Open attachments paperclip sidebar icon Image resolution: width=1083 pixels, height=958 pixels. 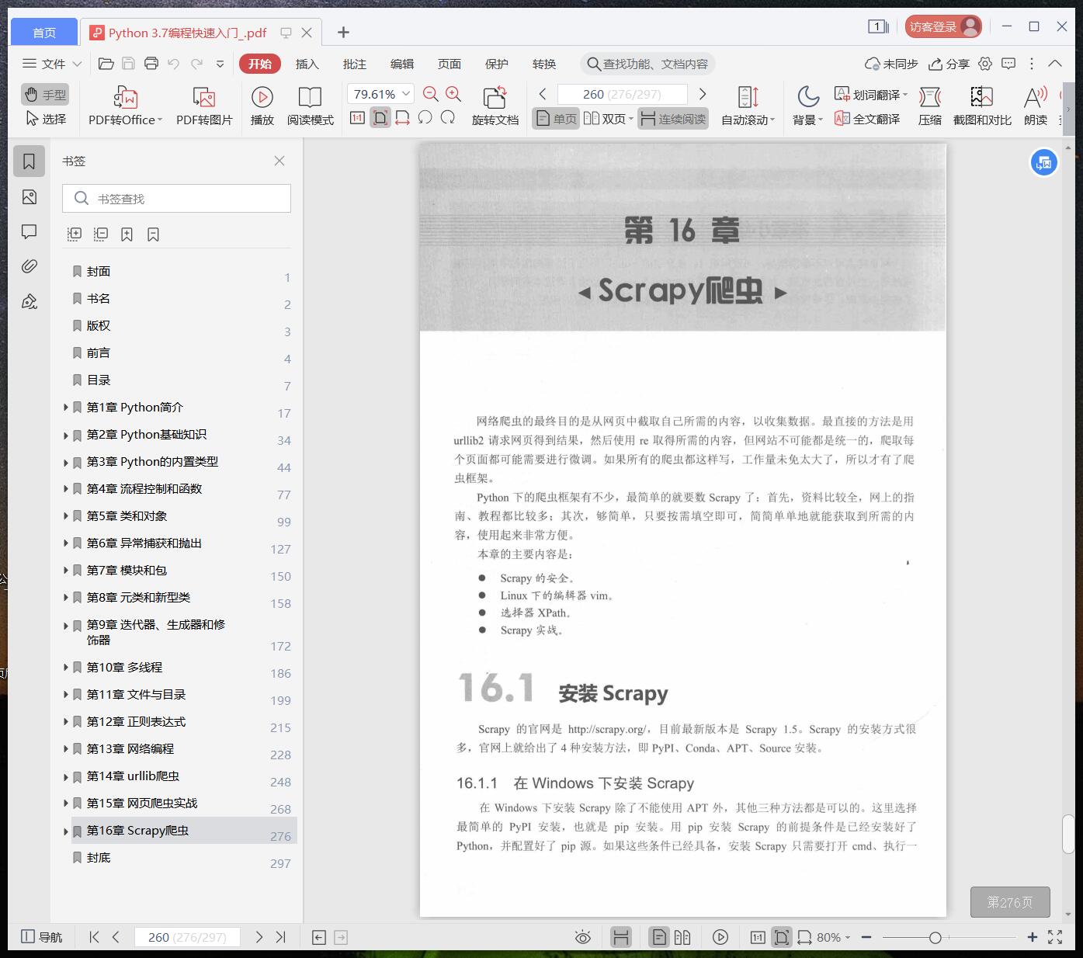(x=30, y=266)
